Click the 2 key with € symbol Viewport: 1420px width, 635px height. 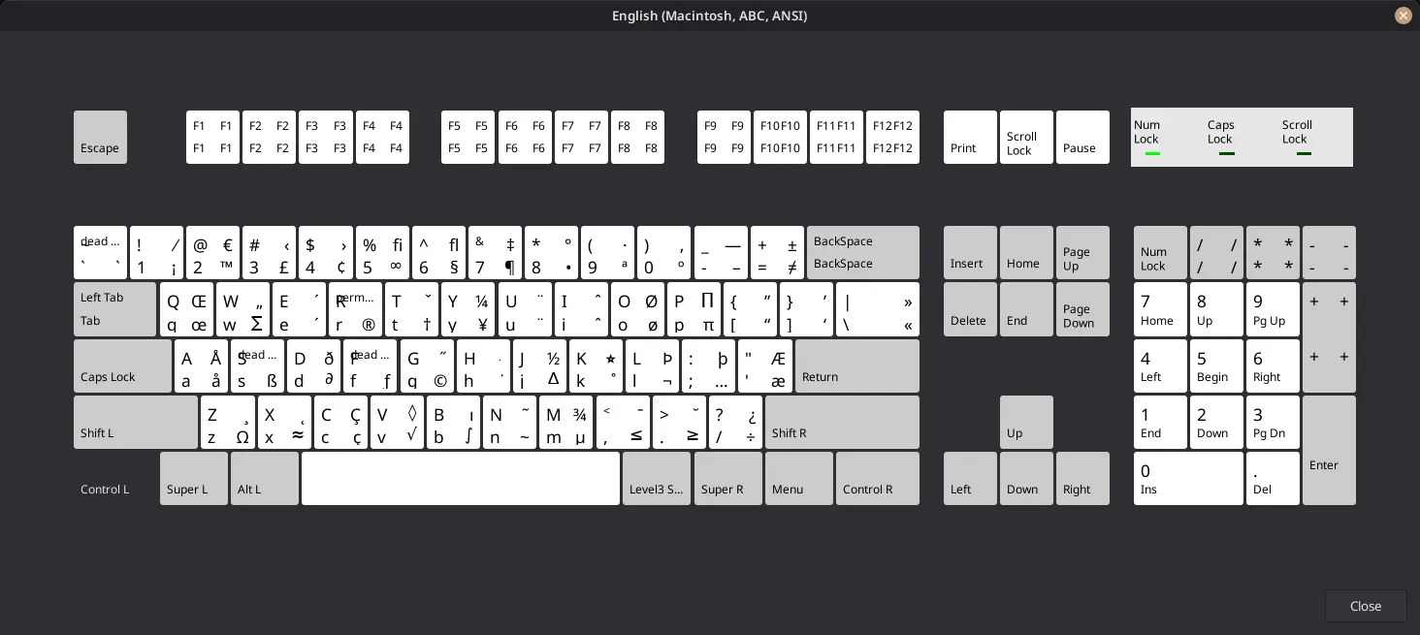pyautogui.click(x=212, y=252)
